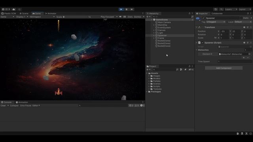Switch to the Scene tab
This screenshot has height=142, width=253.
pyautogui.click(x=24, y=13)
